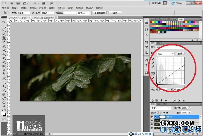Viewport: 203px width, 136px height.
Task: Pick the black point eyedropper in Curves
Action: 153,59
